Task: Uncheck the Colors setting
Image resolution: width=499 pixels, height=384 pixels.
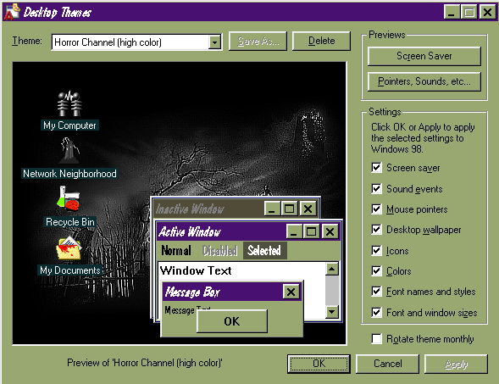Action: coord(376,270)
